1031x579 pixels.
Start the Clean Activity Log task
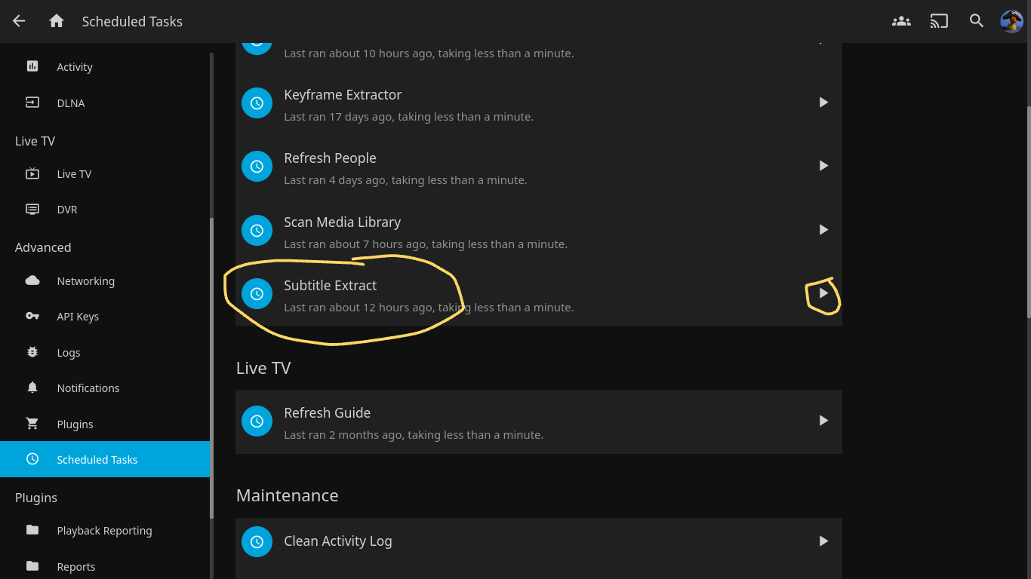[x=823, y=541]
